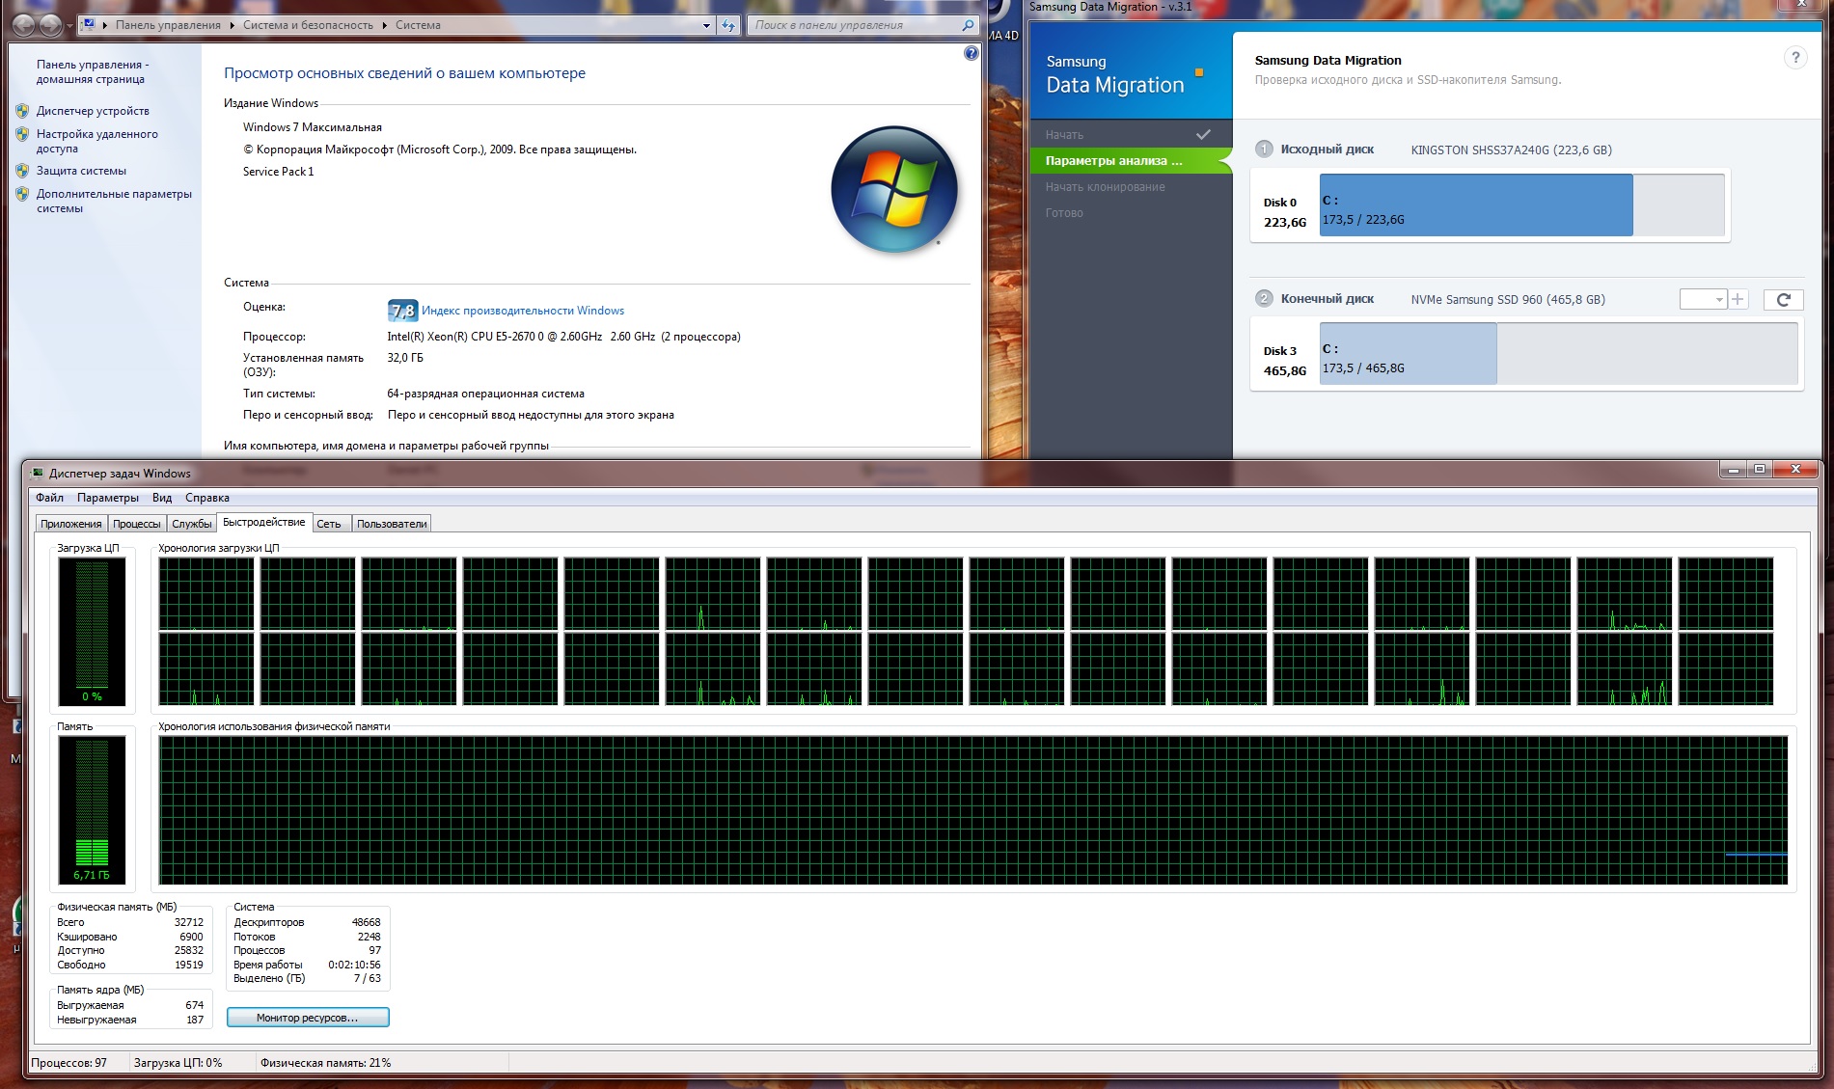The height and width of the screenshot is (1089, 1834).
Task: Click Система и безопасность breadcrumb segment
Action: pos(308,25)
